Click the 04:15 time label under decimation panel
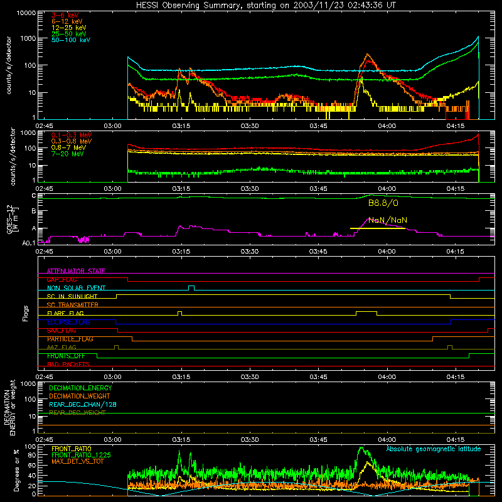The height and width of the screenshot is (502, 502). [456, 440]
